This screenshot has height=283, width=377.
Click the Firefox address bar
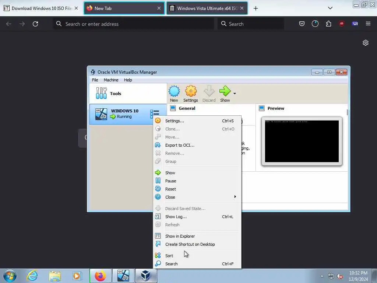point(134,24)
